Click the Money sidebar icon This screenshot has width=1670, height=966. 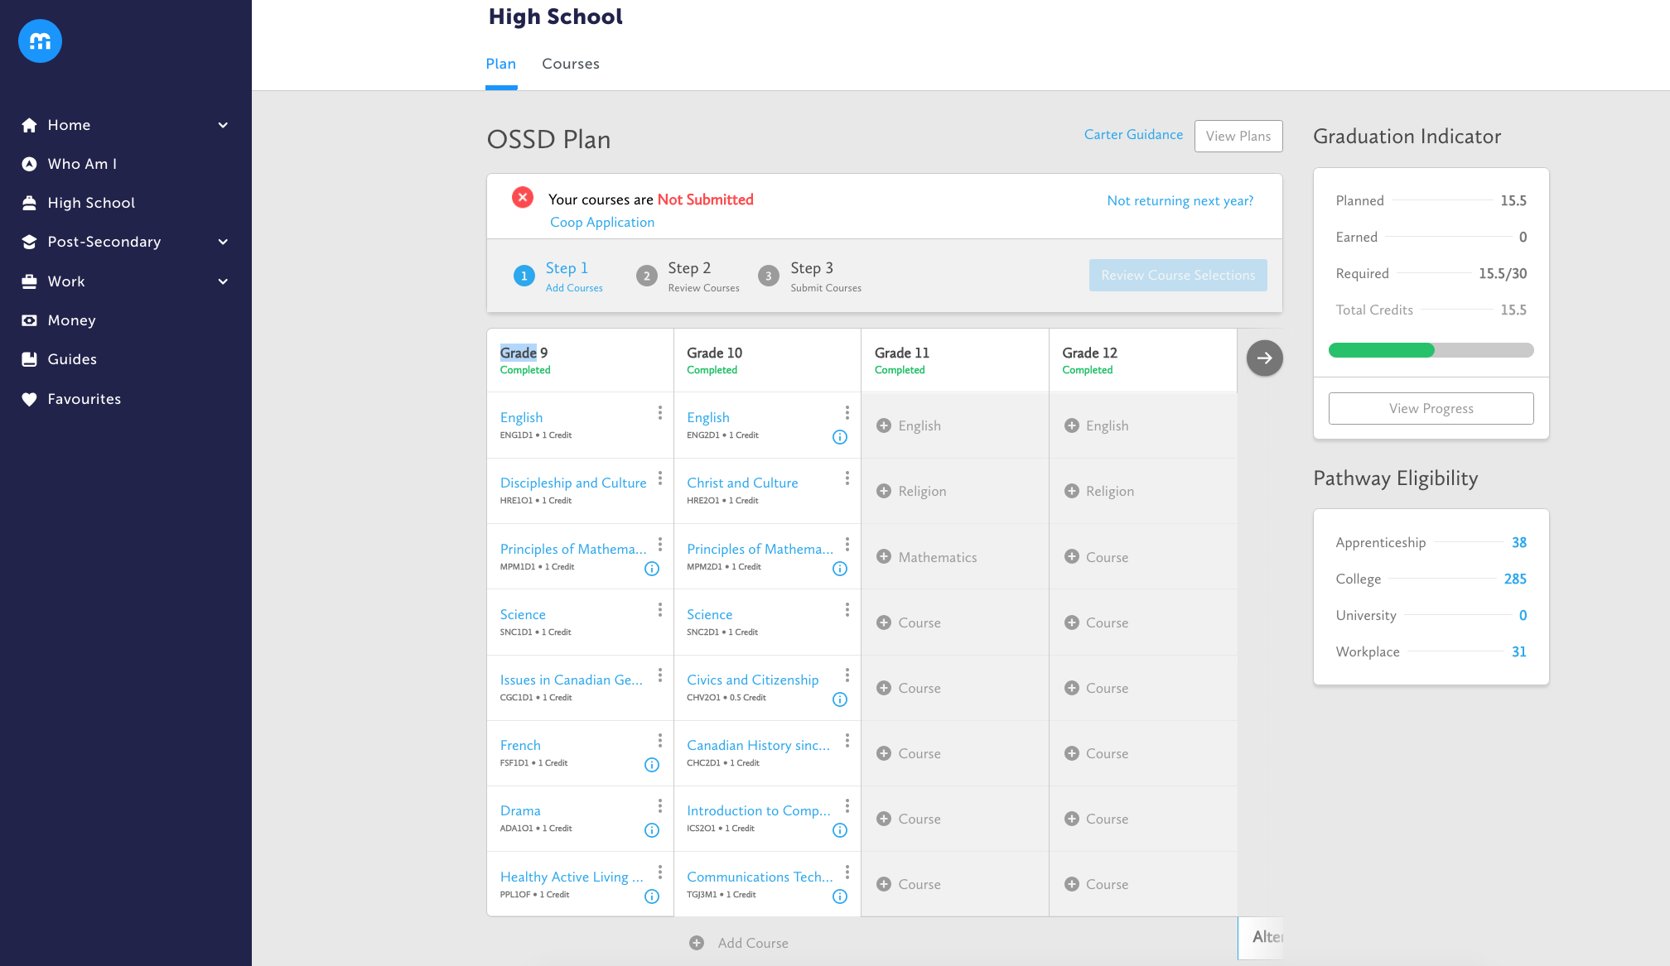click(x=30, y=320)
